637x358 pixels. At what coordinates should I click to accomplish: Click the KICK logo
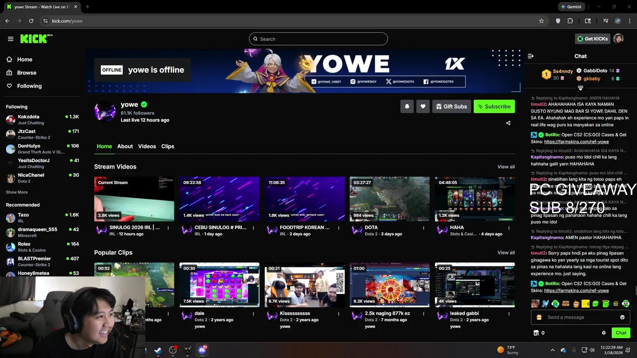click(x=36, y=39)
